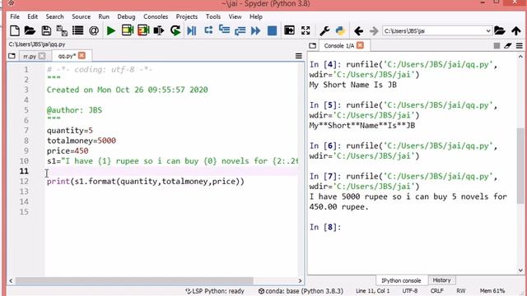The height and width of the screenshot is (296, 527).
Task: Place cursor on print statement line 12
Action: 146,182
